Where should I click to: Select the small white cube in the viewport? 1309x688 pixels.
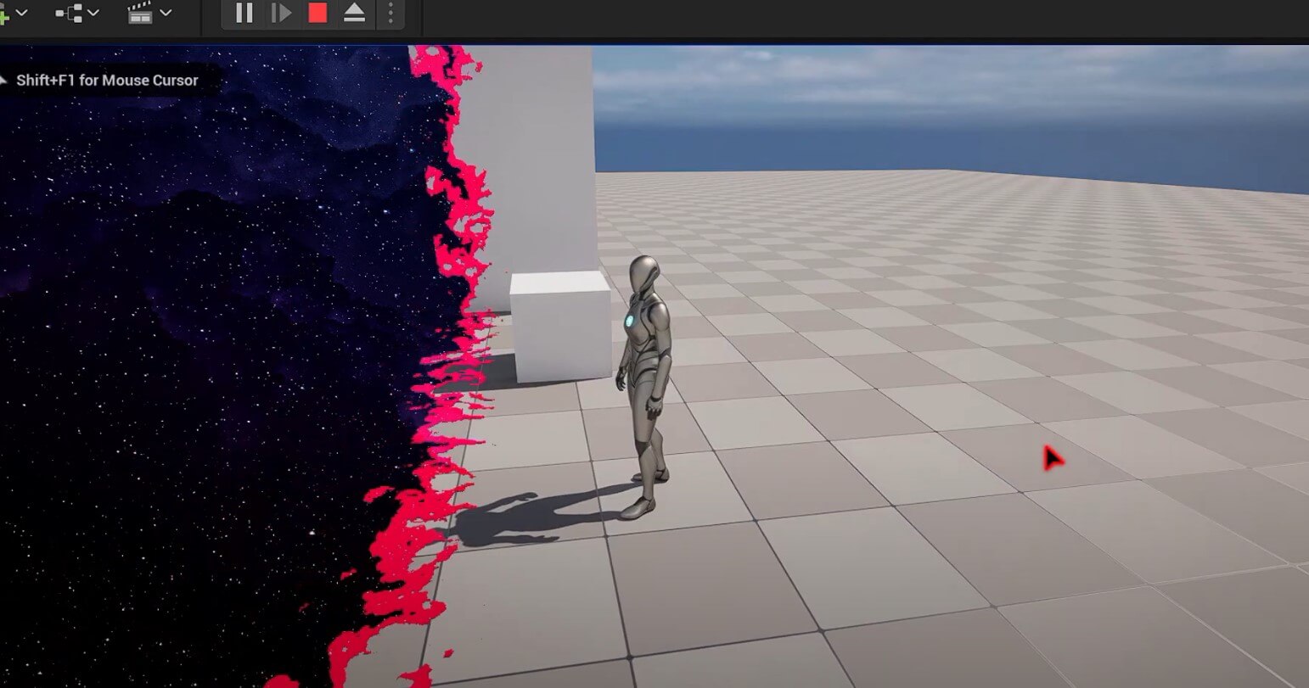click(x=560, y=326)
